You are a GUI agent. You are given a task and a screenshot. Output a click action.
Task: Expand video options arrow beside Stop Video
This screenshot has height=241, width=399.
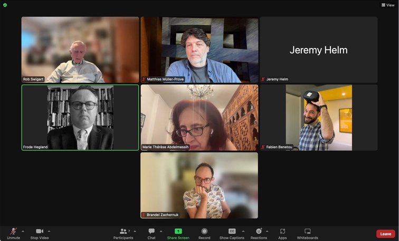(49, 231)
